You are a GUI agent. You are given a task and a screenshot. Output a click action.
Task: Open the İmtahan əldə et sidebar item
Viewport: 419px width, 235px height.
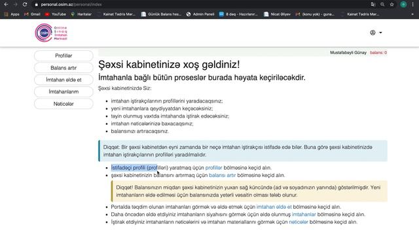tap(64, 80)
